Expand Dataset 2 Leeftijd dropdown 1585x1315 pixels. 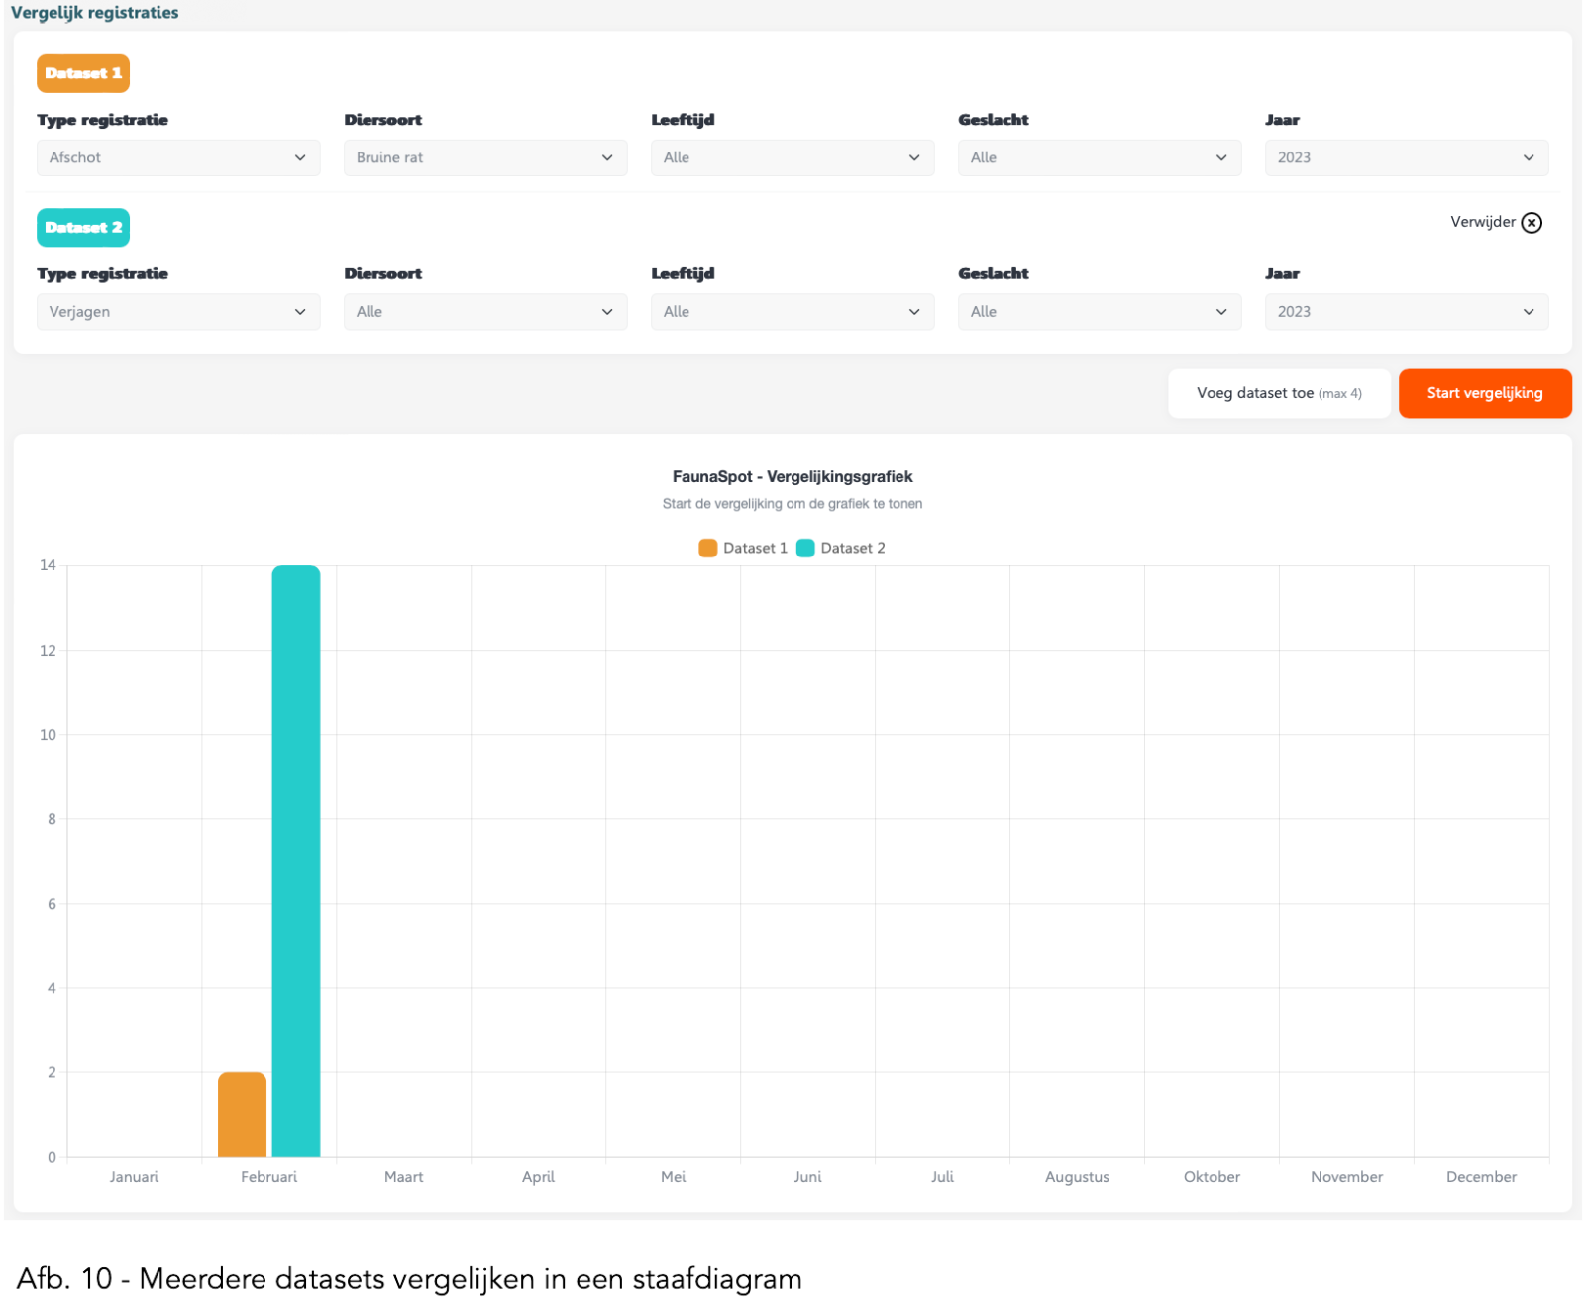pos(792,312)
